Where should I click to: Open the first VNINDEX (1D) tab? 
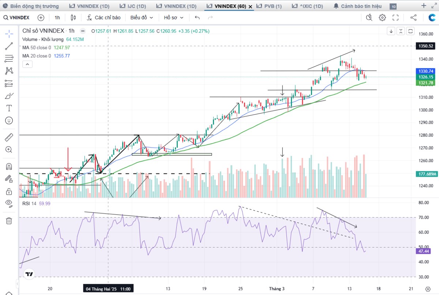89,6
